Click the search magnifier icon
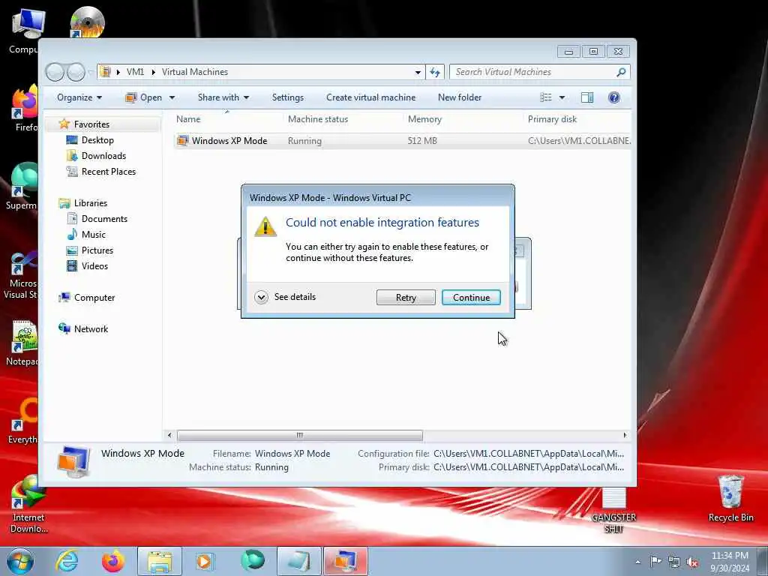 click(x=621, y=72)
